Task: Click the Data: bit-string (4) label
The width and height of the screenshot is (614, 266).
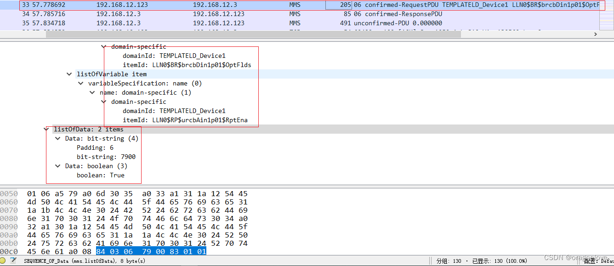Action: click(x=102, y=138)
